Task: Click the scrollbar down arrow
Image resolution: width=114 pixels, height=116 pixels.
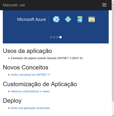Action: point(113,115)
